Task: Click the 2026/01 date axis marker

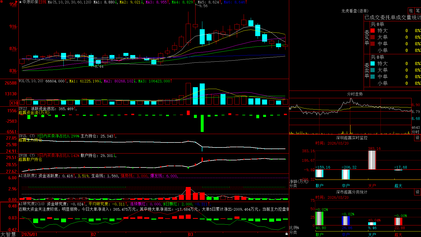Action: click(x=29, y=234)
